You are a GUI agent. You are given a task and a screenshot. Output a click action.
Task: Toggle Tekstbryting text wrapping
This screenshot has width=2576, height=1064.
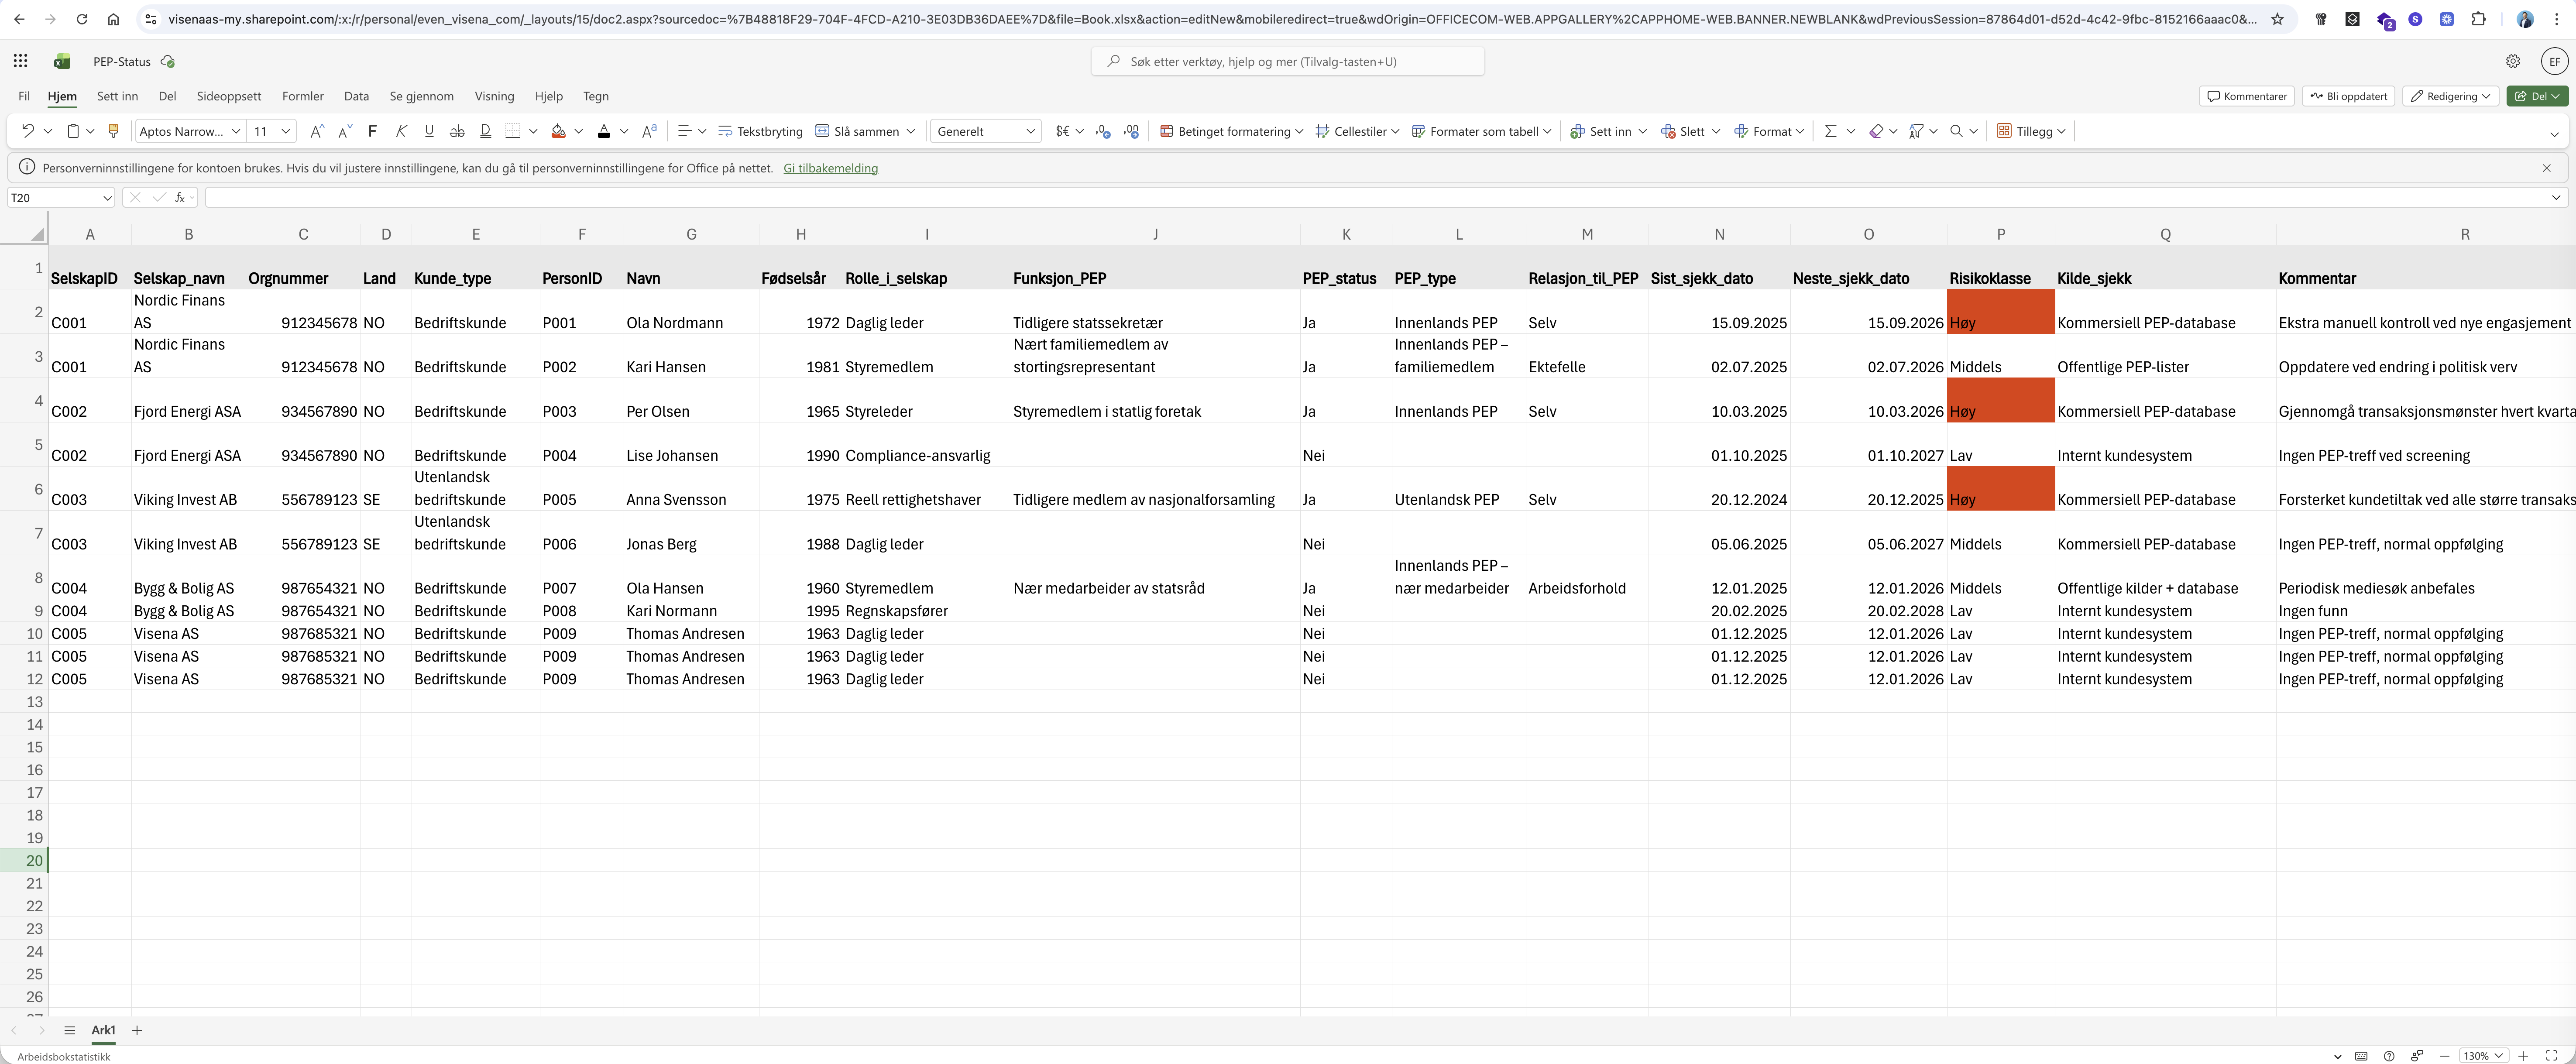(x=760, y=131)
